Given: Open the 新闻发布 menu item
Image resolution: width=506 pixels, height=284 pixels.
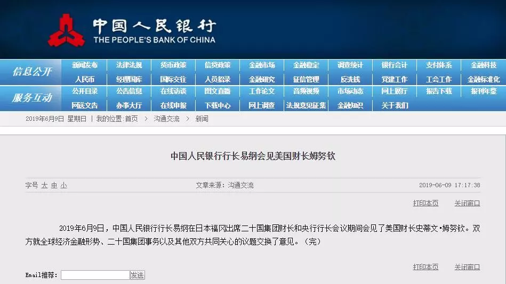Looking at the screenshot, I should [85, 65].
